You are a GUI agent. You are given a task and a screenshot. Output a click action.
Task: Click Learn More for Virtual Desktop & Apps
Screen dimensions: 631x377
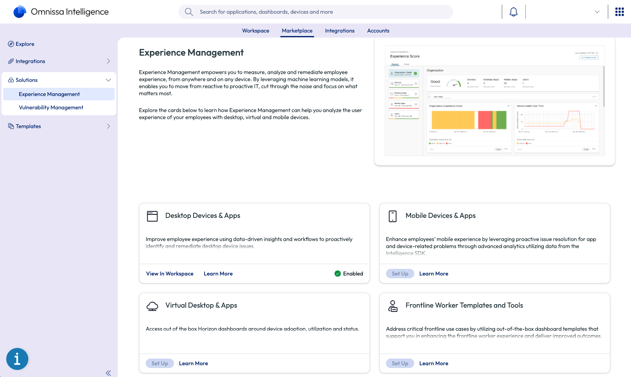click(194, 363)
